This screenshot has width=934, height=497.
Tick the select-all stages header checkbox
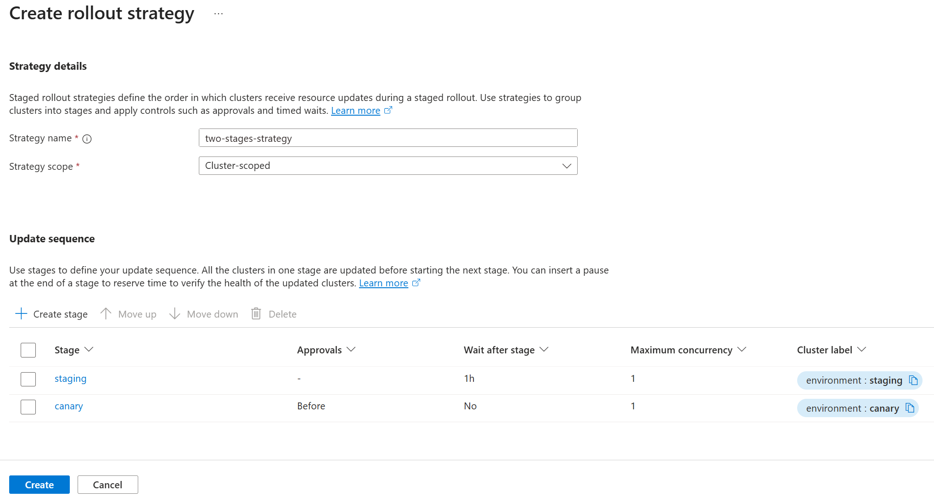pyautogui.click(x=28, y=350)
